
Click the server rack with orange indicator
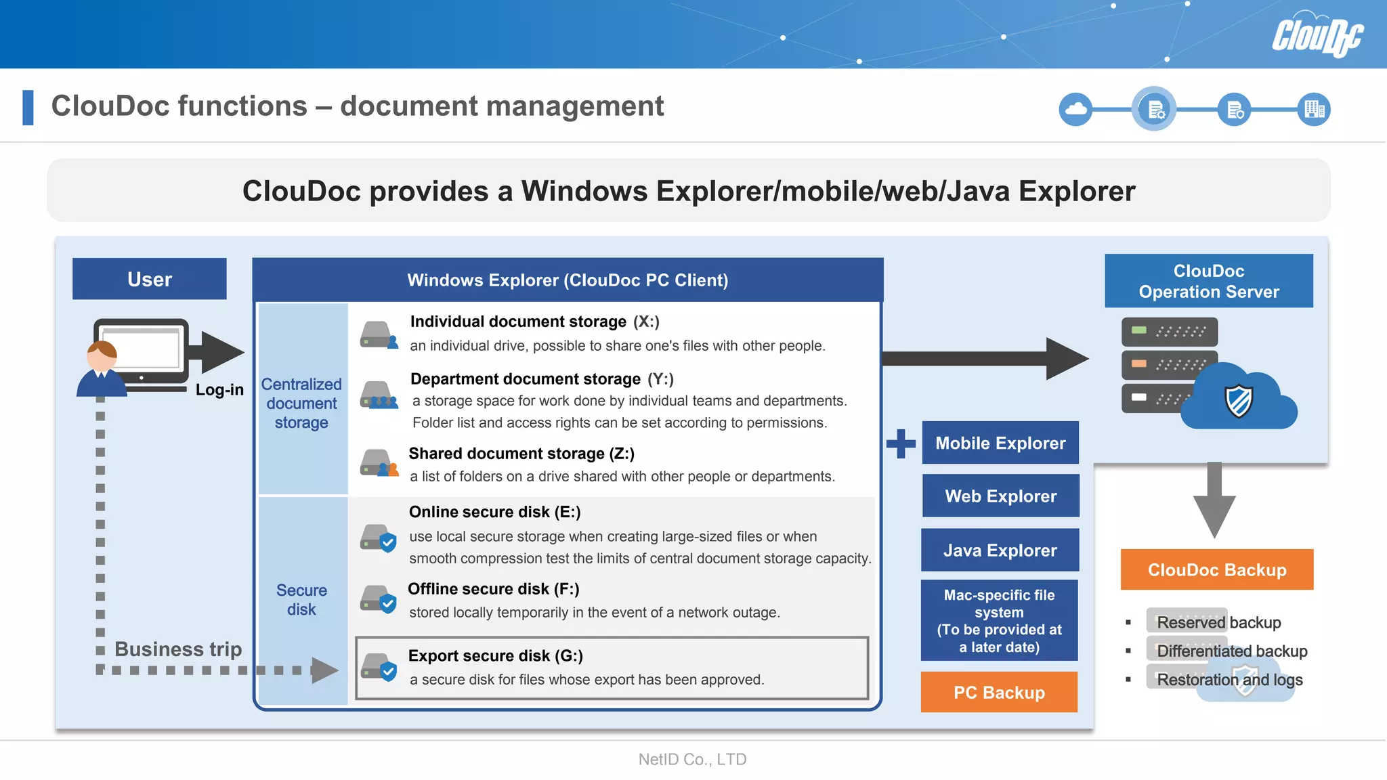(1170, 364)
